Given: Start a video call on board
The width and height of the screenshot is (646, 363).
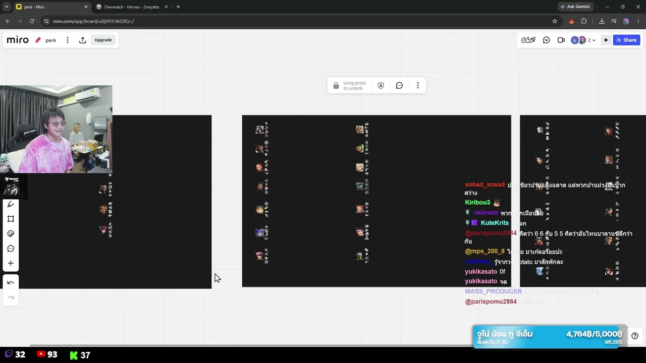Looking at the screenshot, I should point(561,40).
